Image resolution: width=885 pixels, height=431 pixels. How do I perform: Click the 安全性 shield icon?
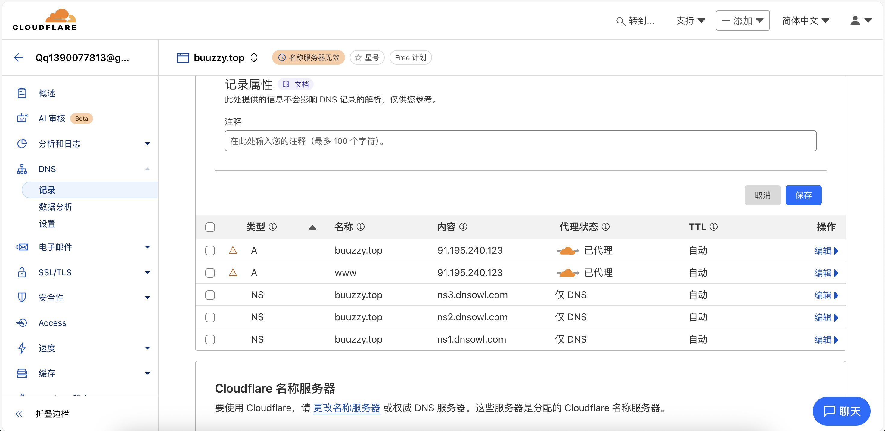[22, 297]
